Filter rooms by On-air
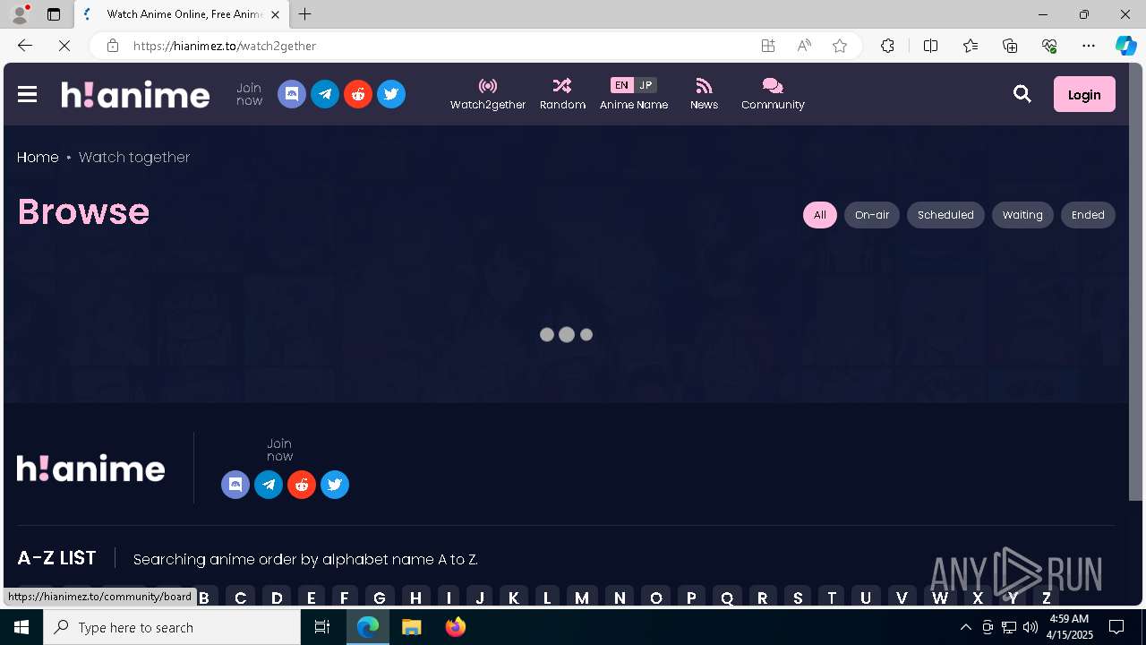This screenshot has width=1146, height=645. [x=872, y=215]
